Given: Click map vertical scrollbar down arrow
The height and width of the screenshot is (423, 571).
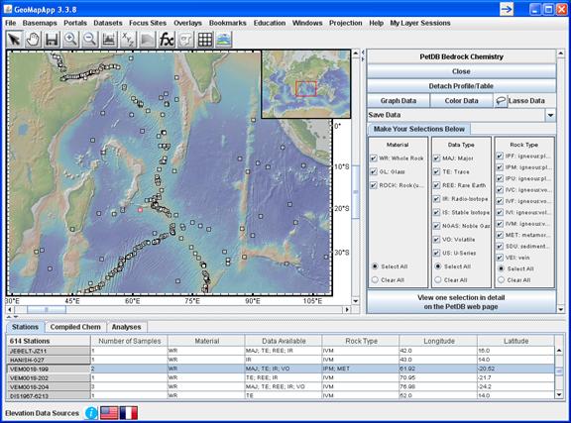Looking at the screenshot, I should click(356, 301).
